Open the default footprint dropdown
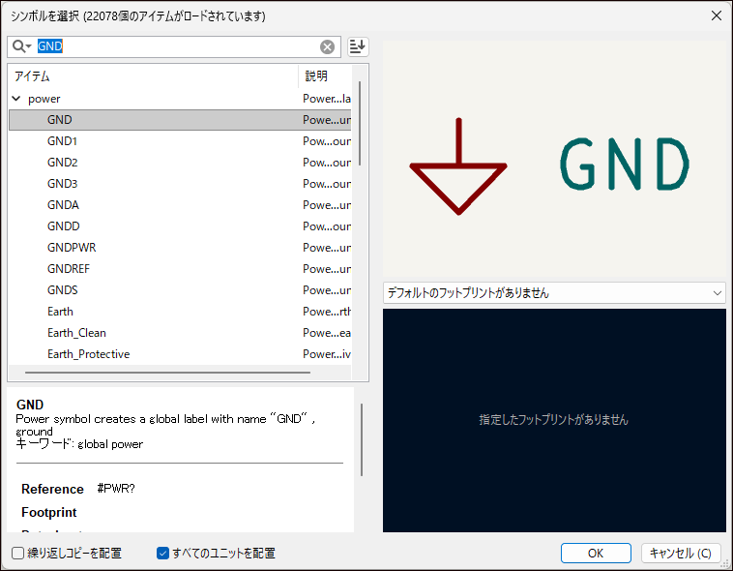The width and height of the screenshot is (733, 571). pos(554,292)
